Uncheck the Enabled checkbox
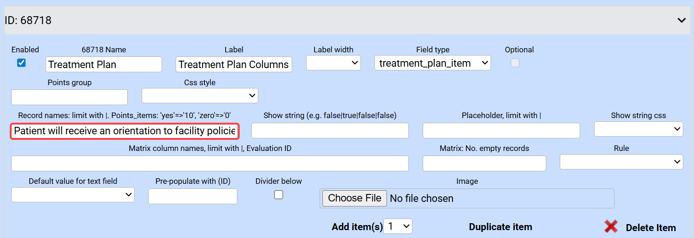This screenshot has width=694, height=238. [x=21, y=63]
